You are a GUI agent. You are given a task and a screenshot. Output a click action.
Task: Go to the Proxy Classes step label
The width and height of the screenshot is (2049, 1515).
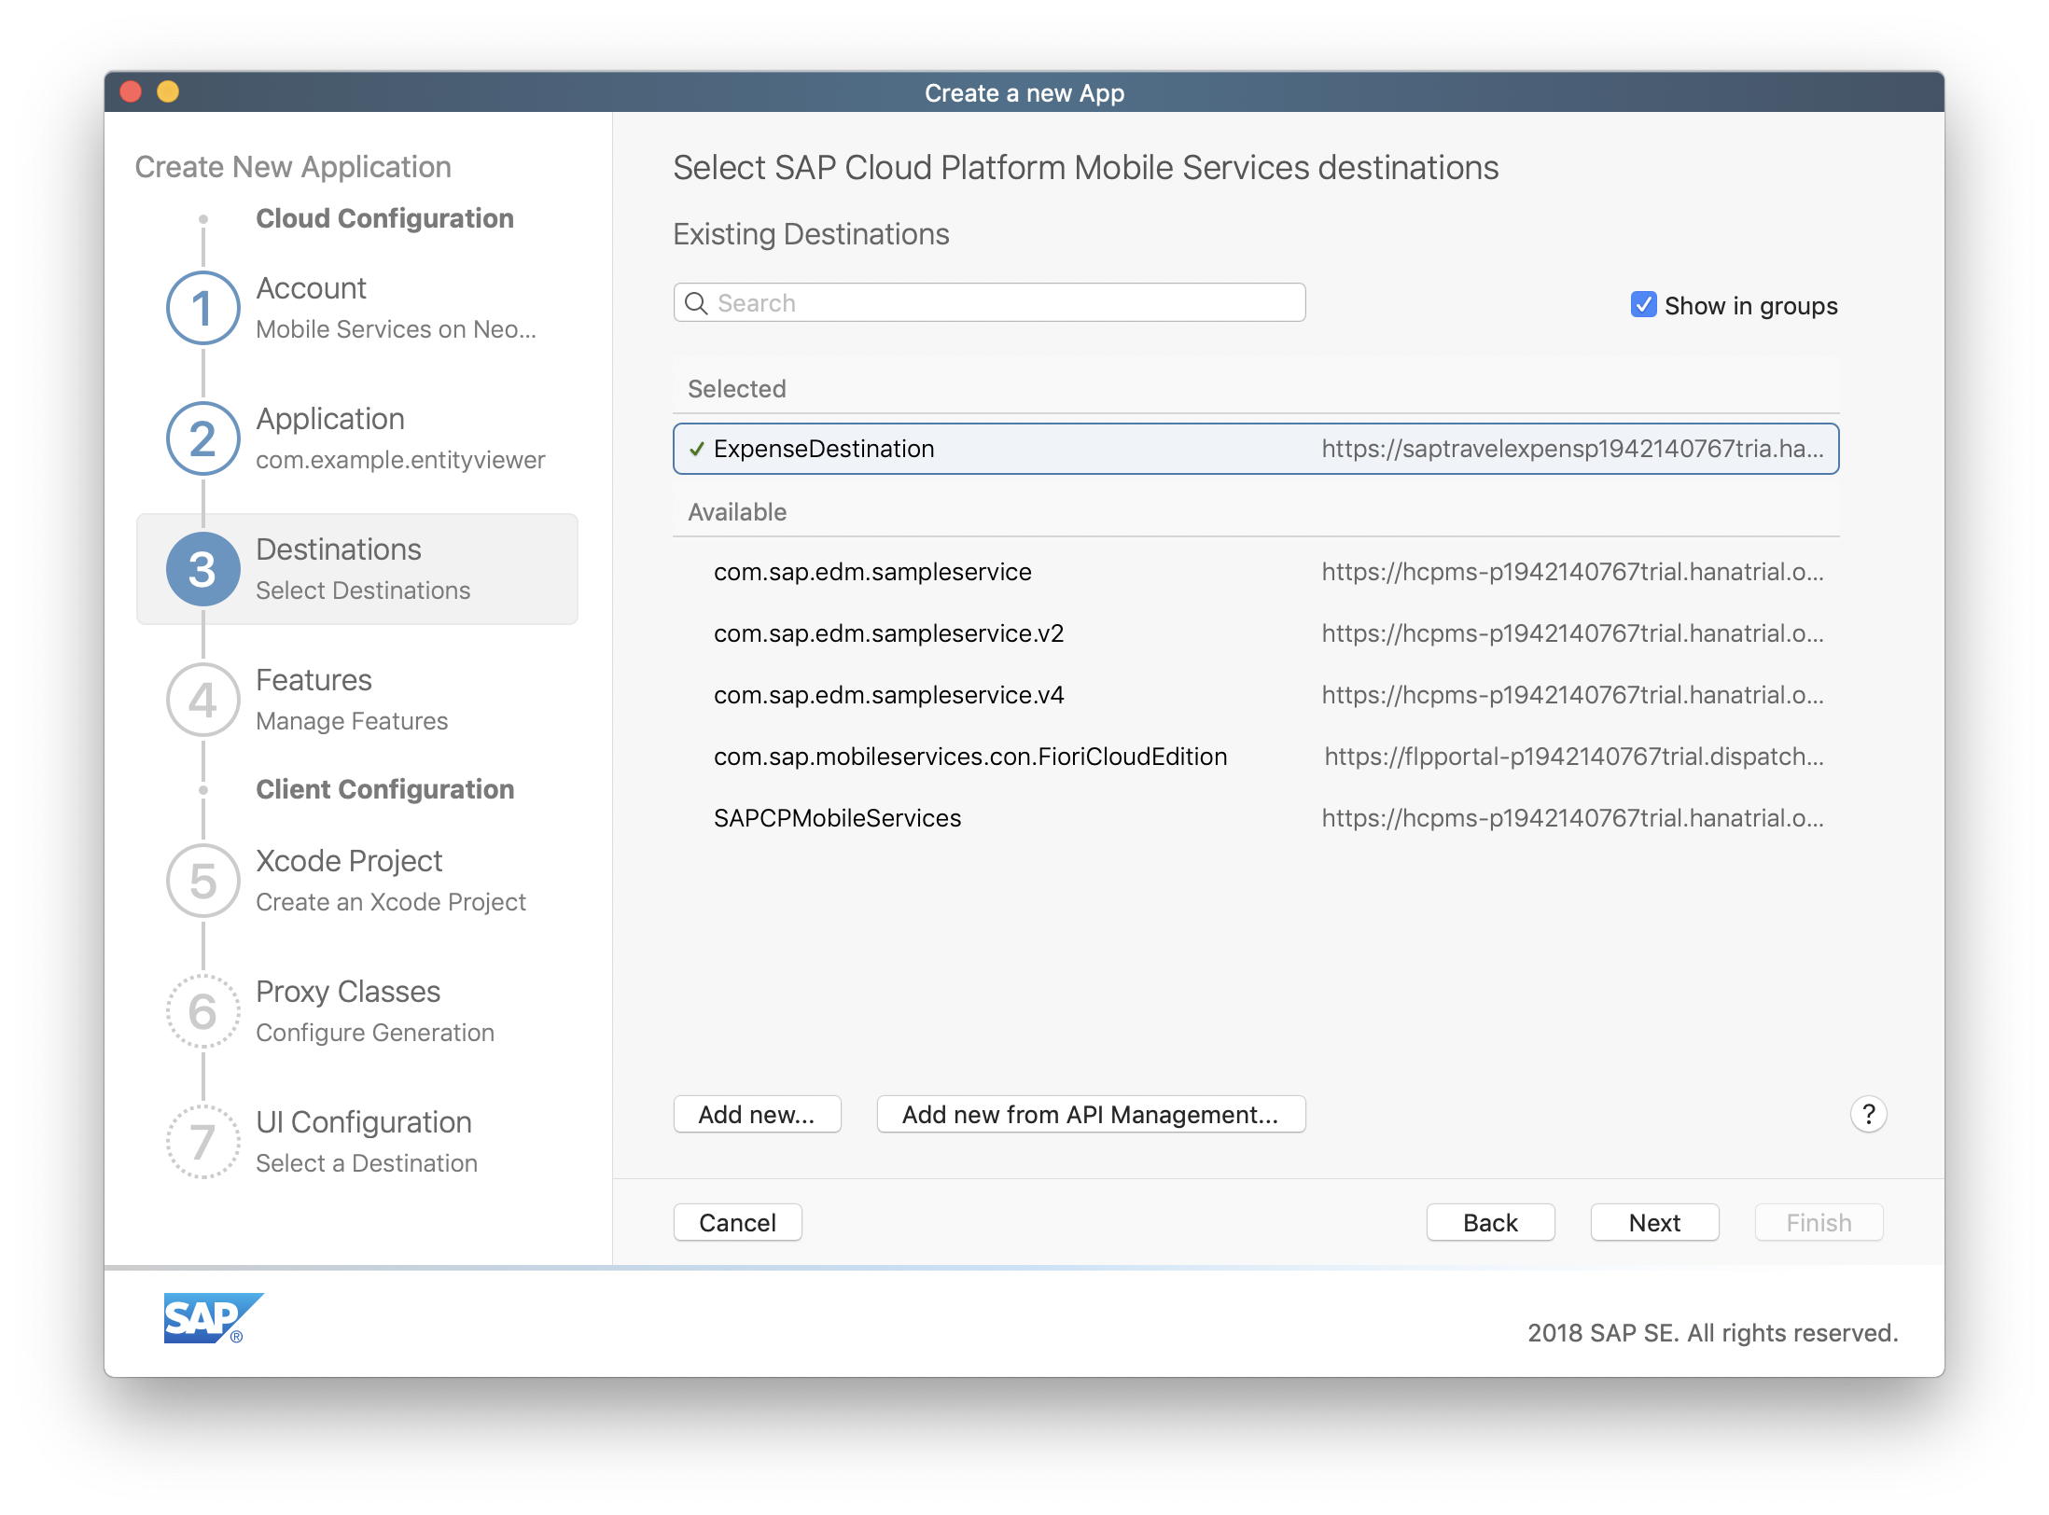click(x=348, y=992)
